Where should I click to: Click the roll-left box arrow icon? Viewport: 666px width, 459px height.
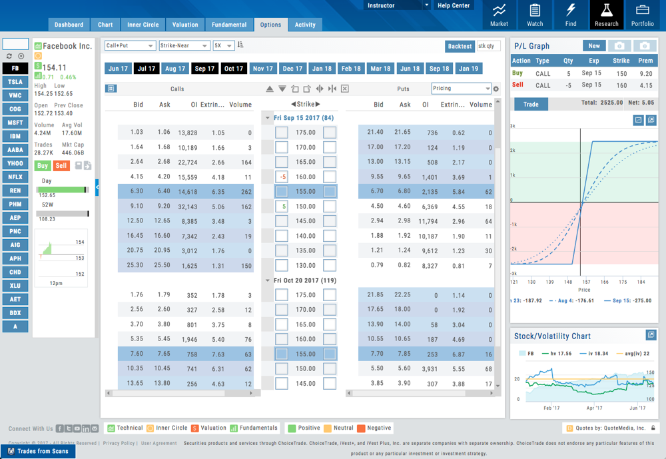pyautogui.click(x=295, y=89)
